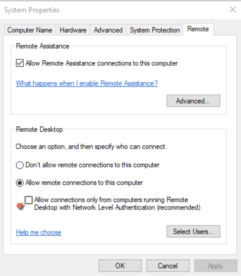Confirm the dialog with OK

[x=120, y=266]
